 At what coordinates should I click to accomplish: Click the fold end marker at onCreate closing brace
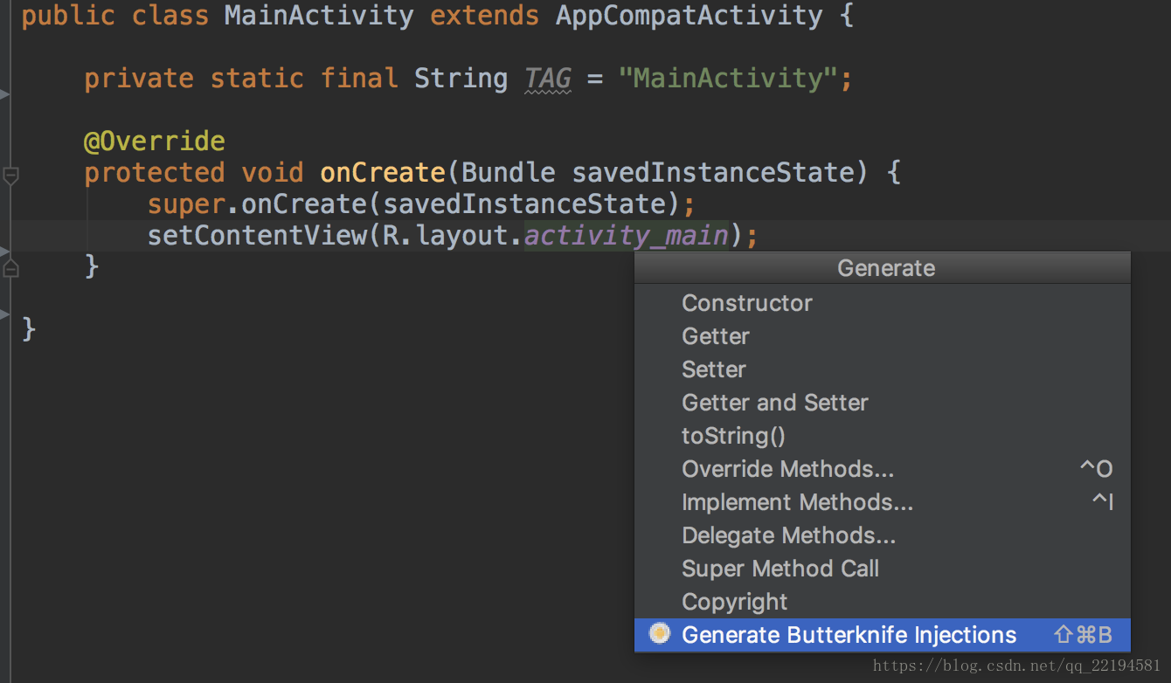point(10,268)
